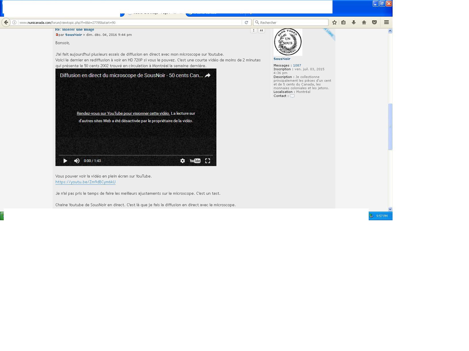Click the 'Localisation : Montréal' text
Viewport: 469px width, 351px height.
[x=292, y=92]
